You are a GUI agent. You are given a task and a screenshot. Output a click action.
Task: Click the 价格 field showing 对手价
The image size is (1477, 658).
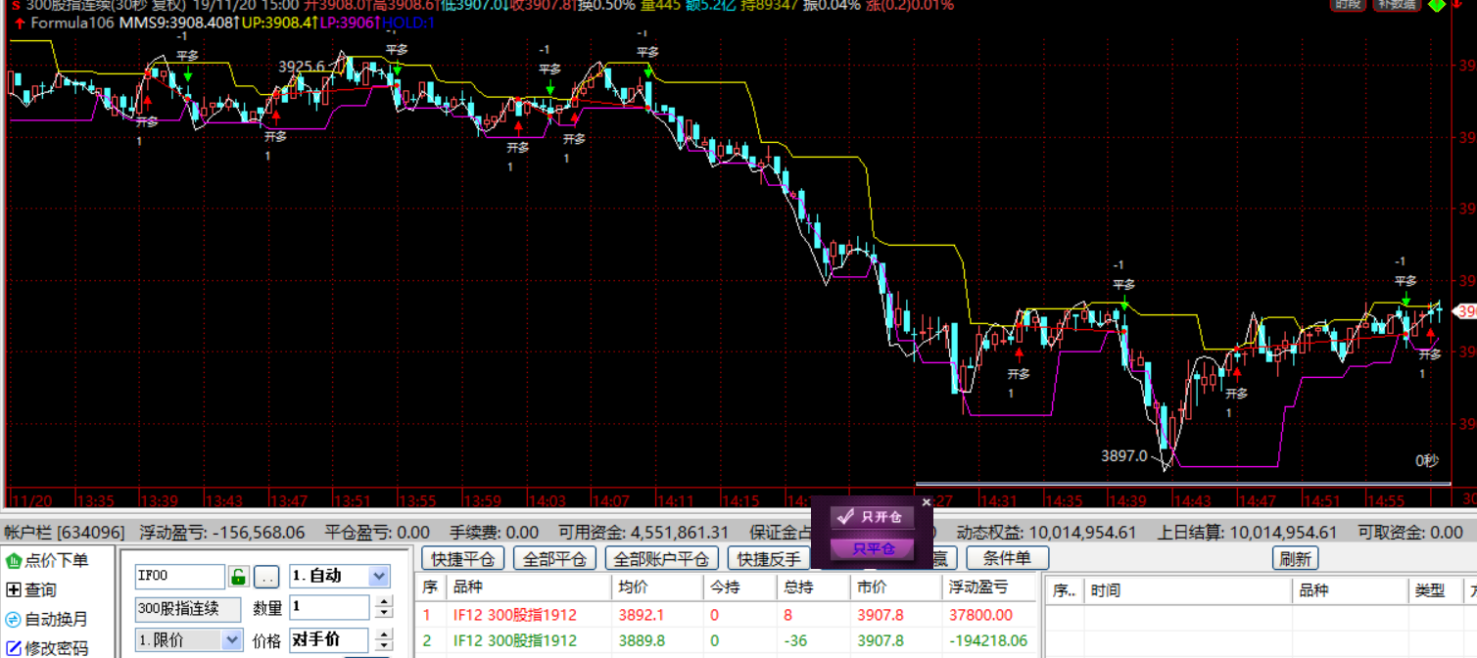329,640
